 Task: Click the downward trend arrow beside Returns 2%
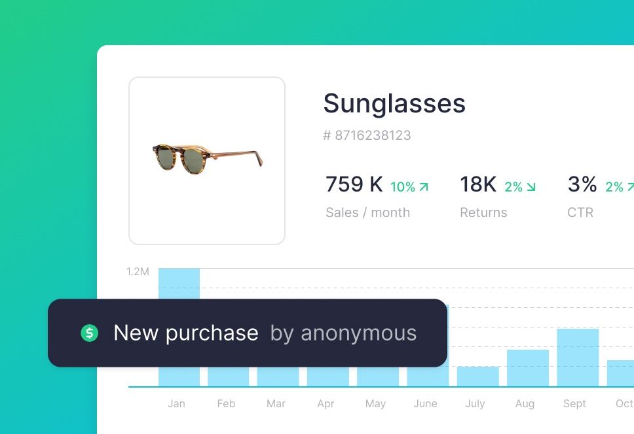(x=532, y=186)
